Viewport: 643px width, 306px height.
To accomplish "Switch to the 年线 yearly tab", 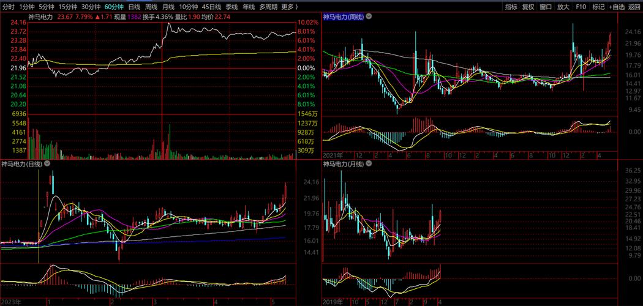I will point(249,7).
